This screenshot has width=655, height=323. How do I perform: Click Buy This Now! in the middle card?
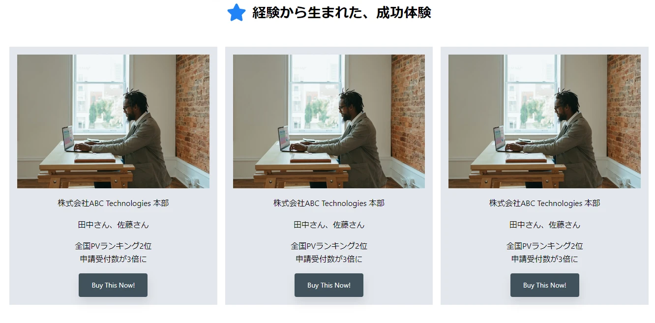[x=329, y=285]
